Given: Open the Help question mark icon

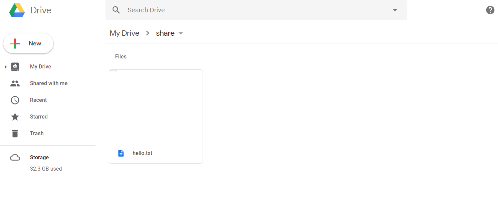Looking at the screenshot, I should tap(490, 10).
